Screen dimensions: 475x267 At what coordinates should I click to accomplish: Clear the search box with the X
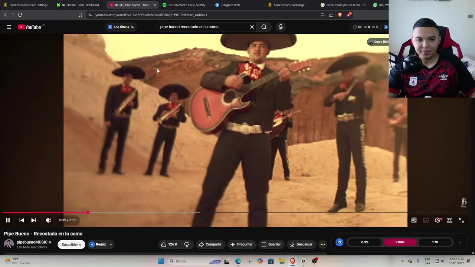[x=252, y=27]
